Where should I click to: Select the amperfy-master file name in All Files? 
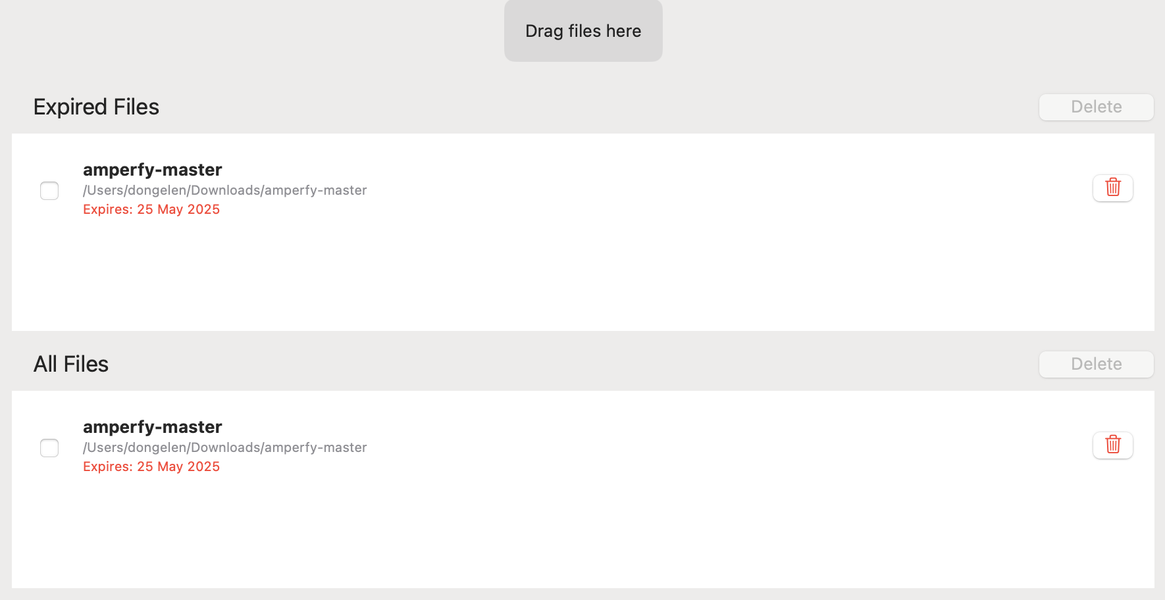point(152,427)
